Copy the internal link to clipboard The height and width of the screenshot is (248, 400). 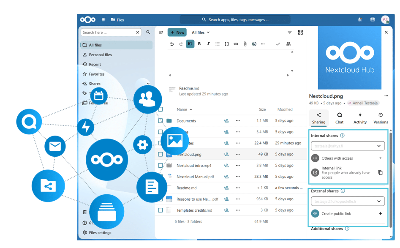coord(380,173)
